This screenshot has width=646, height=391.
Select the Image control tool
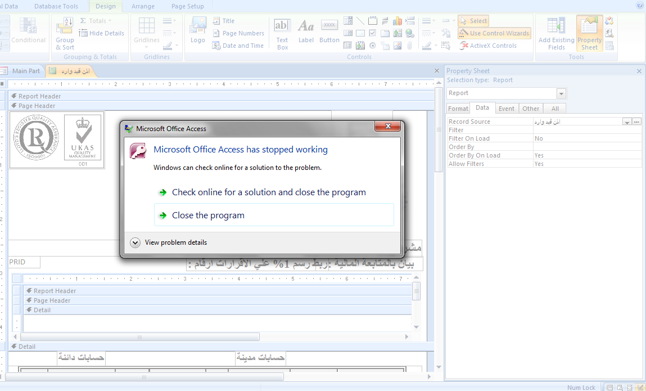coord(397,46)
